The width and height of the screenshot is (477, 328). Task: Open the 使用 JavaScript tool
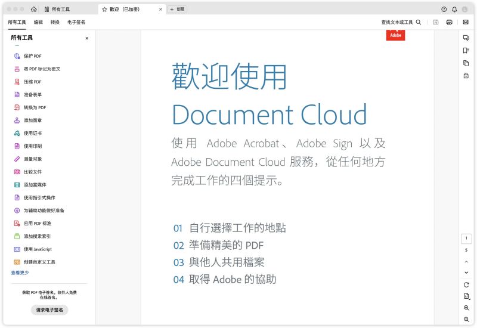33,249
